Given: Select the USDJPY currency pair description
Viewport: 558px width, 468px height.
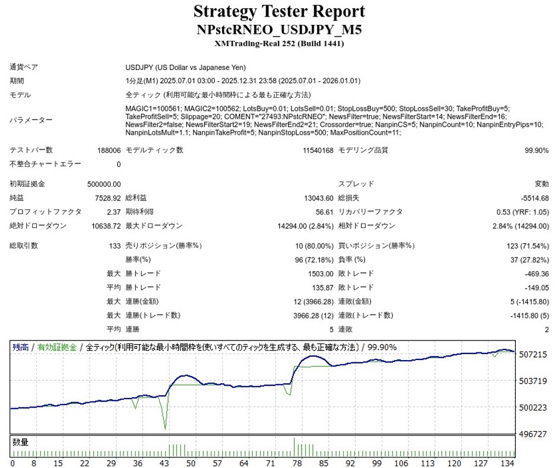Looking at the screenshot, I should (x=186, y=68).
